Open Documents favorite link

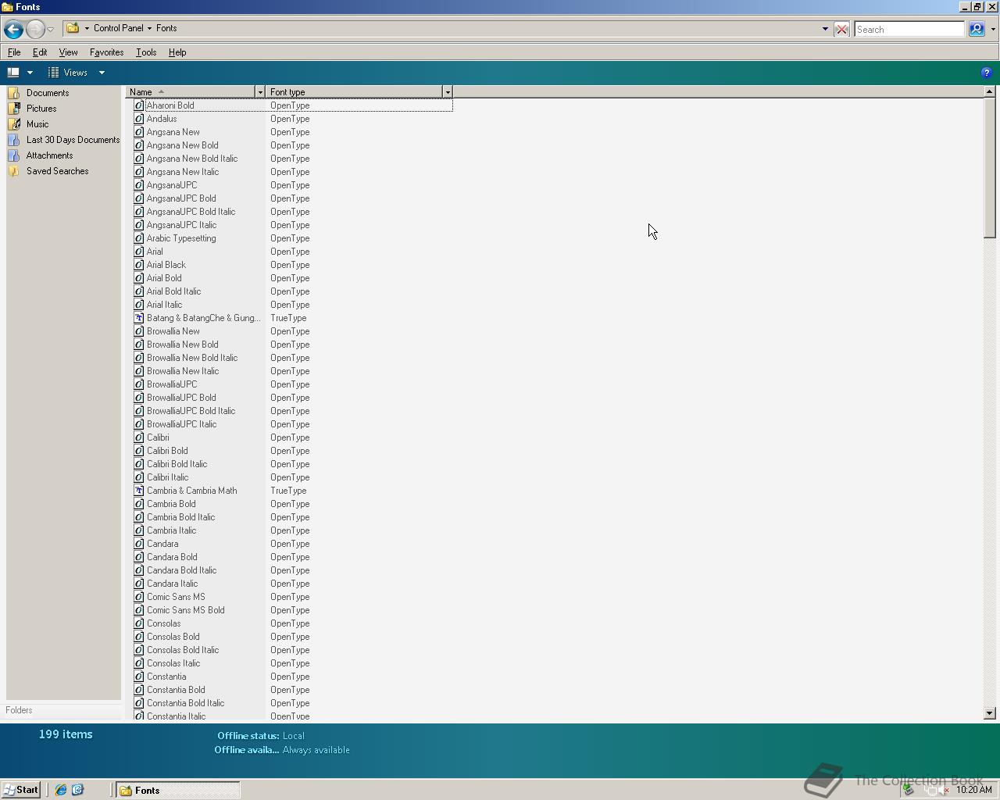coord(48,93)
